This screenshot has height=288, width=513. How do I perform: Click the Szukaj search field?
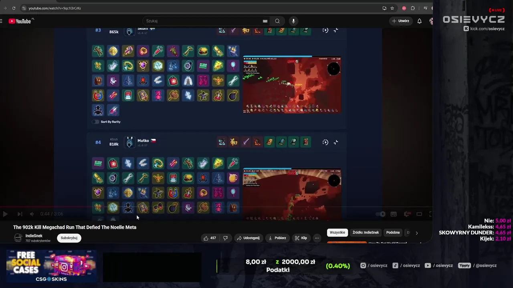[202, 21]
